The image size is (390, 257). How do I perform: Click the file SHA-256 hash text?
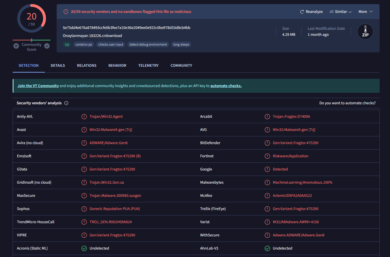coord(127,28)
